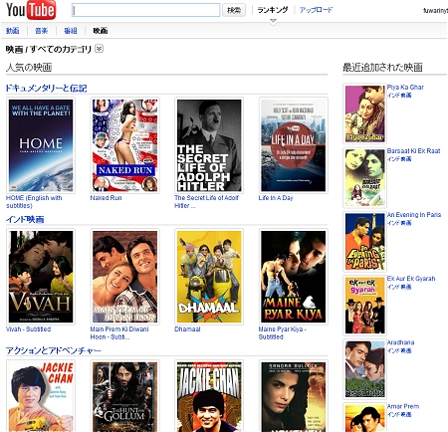Switch to the 音楽 tab

coord(42,31)
